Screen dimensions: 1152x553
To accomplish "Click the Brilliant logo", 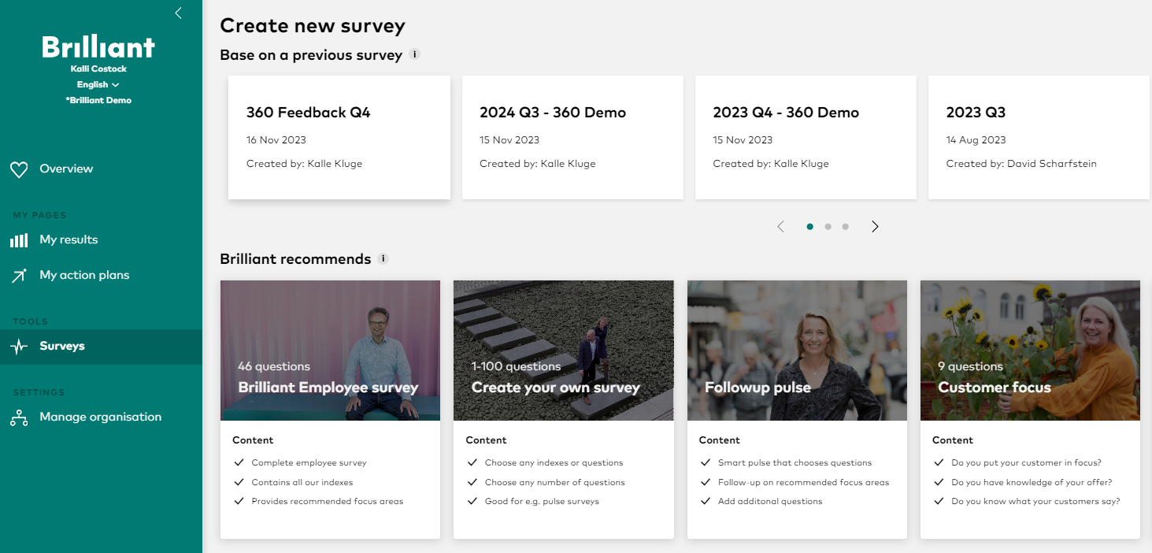I will pos(98,47).
